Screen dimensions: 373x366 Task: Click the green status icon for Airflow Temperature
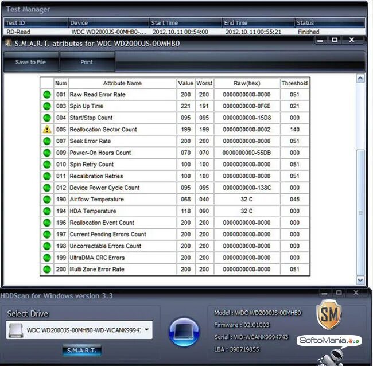click(47, 199)
